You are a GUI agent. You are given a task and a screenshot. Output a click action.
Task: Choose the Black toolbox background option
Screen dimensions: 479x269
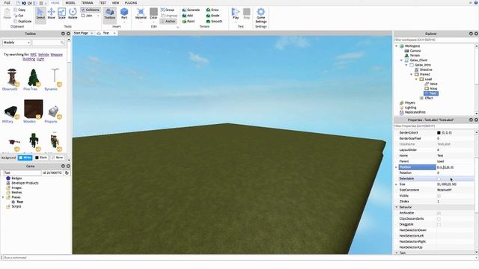tap(41, 158)
